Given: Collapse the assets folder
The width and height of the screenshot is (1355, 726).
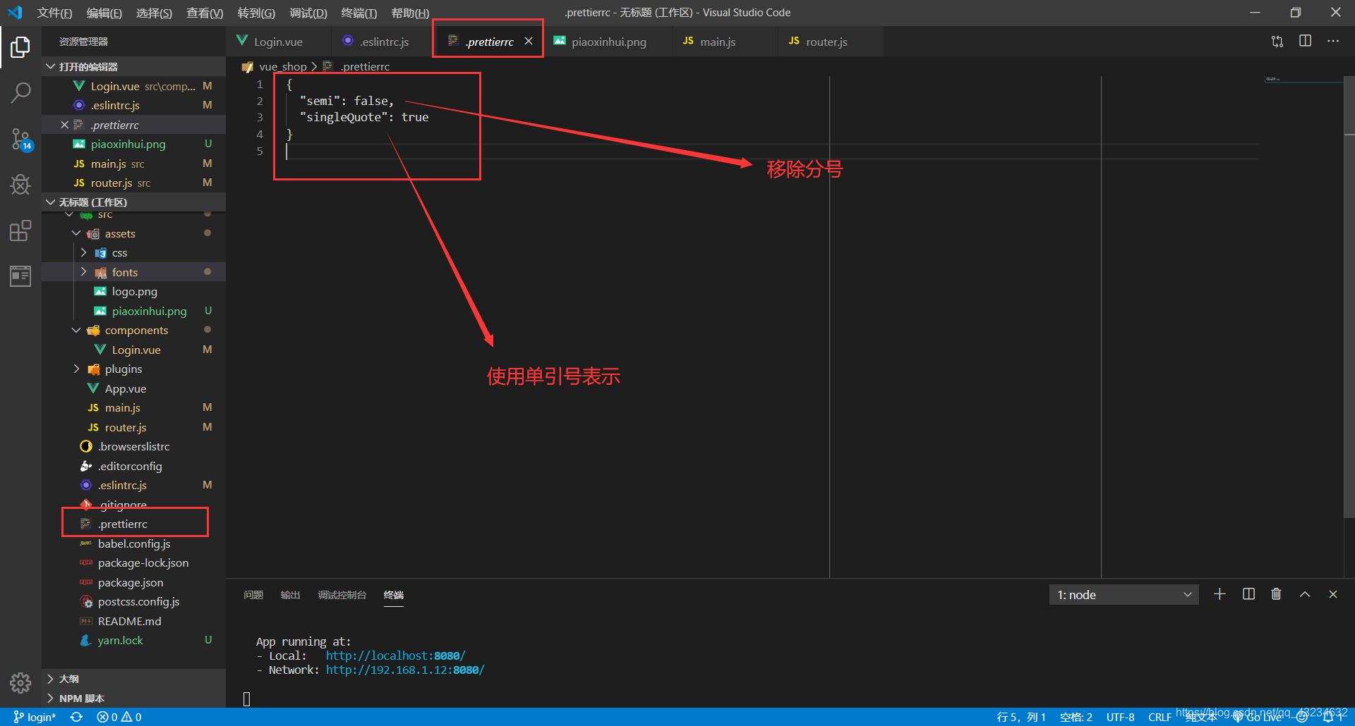Looking at the screenshot, I should [x=76, y=233].
